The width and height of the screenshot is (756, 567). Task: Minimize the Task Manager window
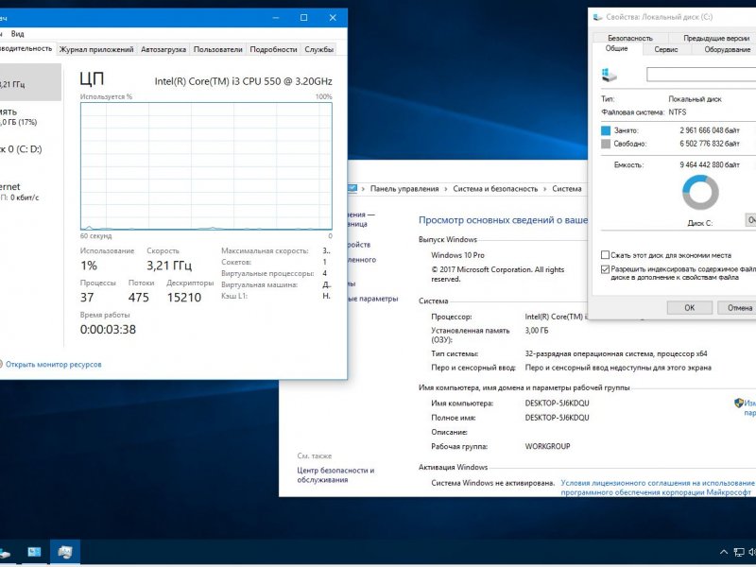pyautogui.click(x=276, y=18)
